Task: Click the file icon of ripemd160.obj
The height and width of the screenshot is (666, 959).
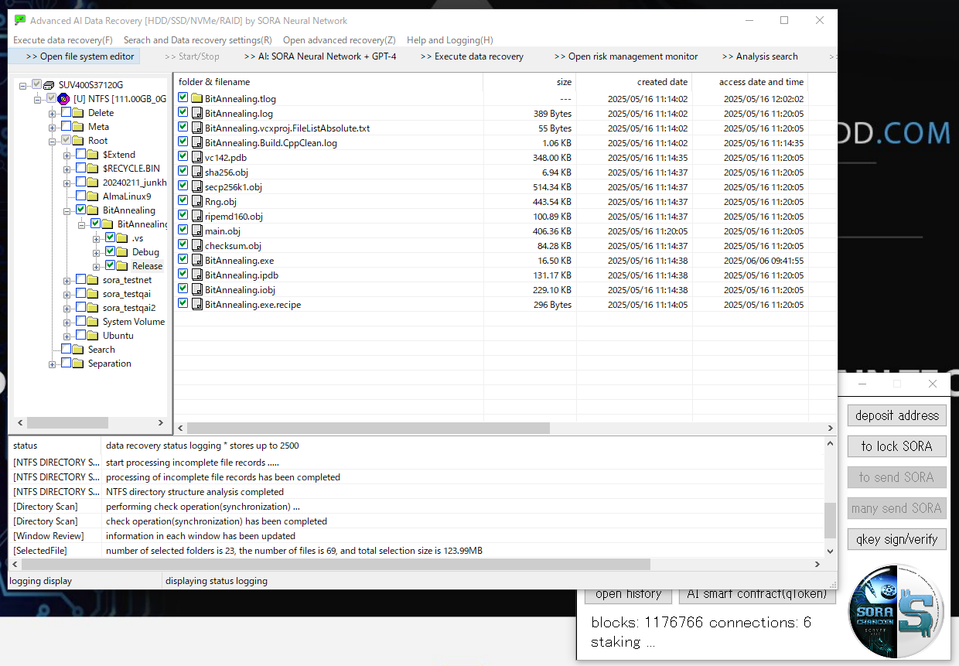Action: coord(196,216)
